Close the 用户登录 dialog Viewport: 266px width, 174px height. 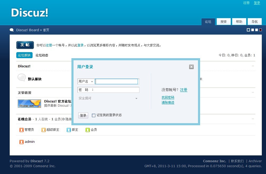191,67
